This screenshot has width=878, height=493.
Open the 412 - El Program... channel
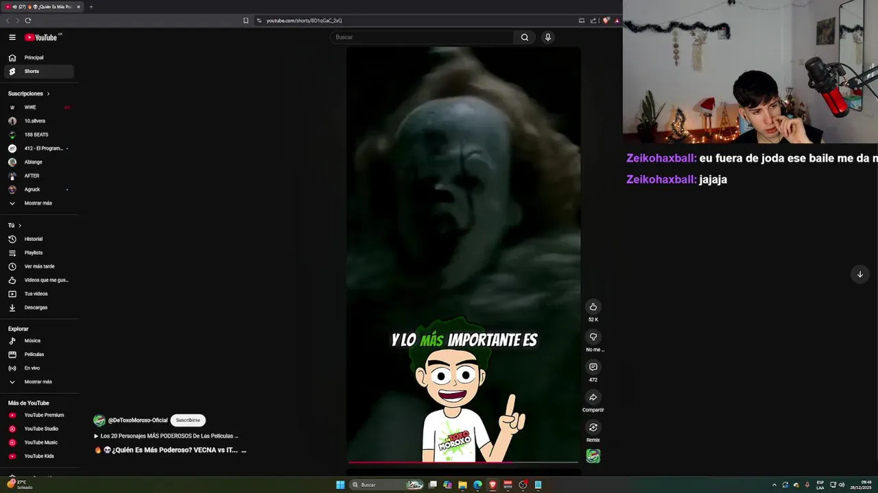pos(39,149)
